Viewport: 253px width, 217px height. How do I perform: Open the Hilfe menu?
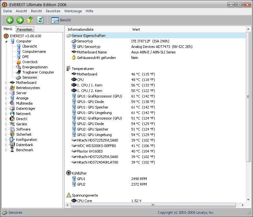[x=90, y=11]
